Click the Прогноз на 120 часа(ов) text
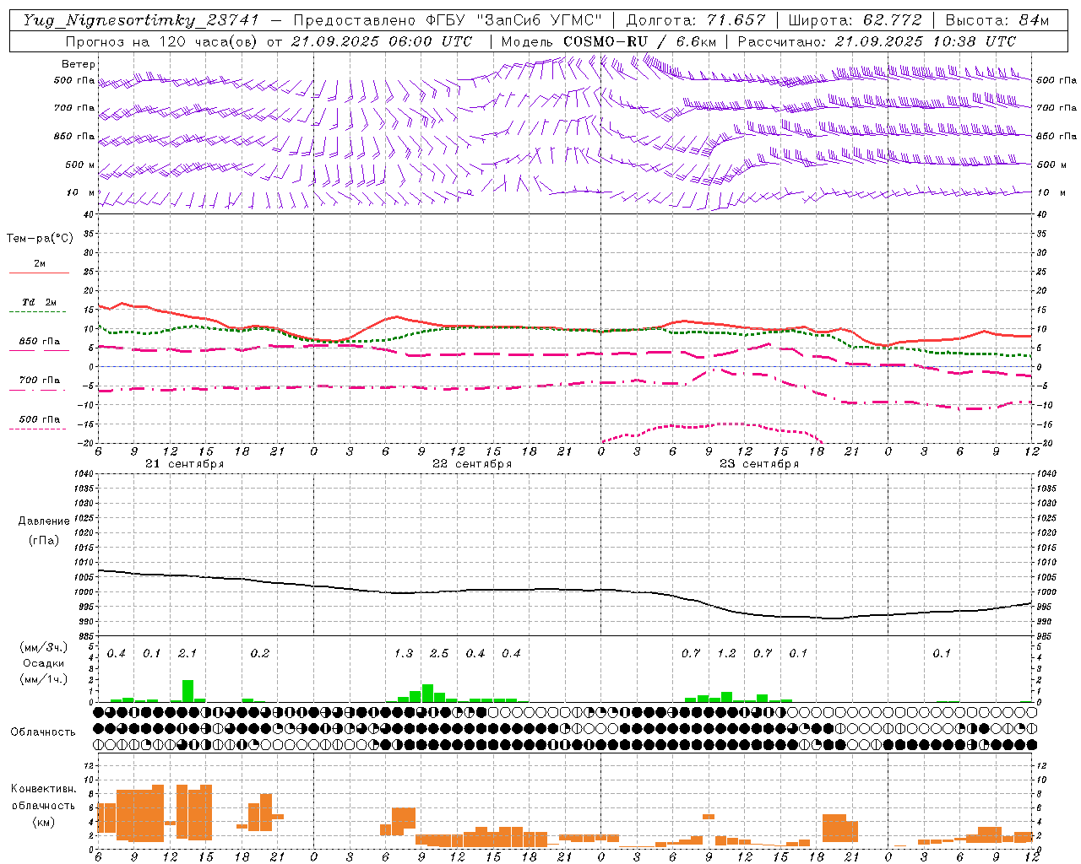The height and width of the screenshot is (864, 1081). [x=163, y=41]
